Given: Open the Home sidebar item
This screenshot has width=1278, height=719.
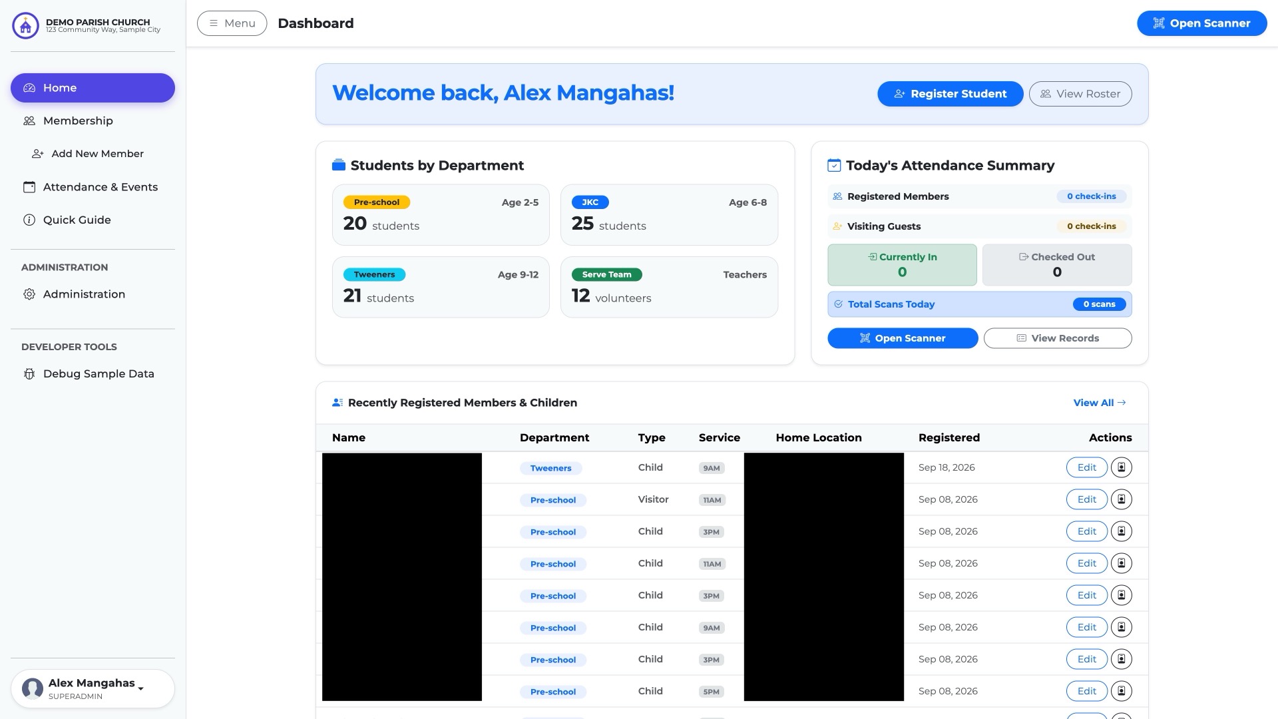Looking at the screenshot, I should [93, 88].
